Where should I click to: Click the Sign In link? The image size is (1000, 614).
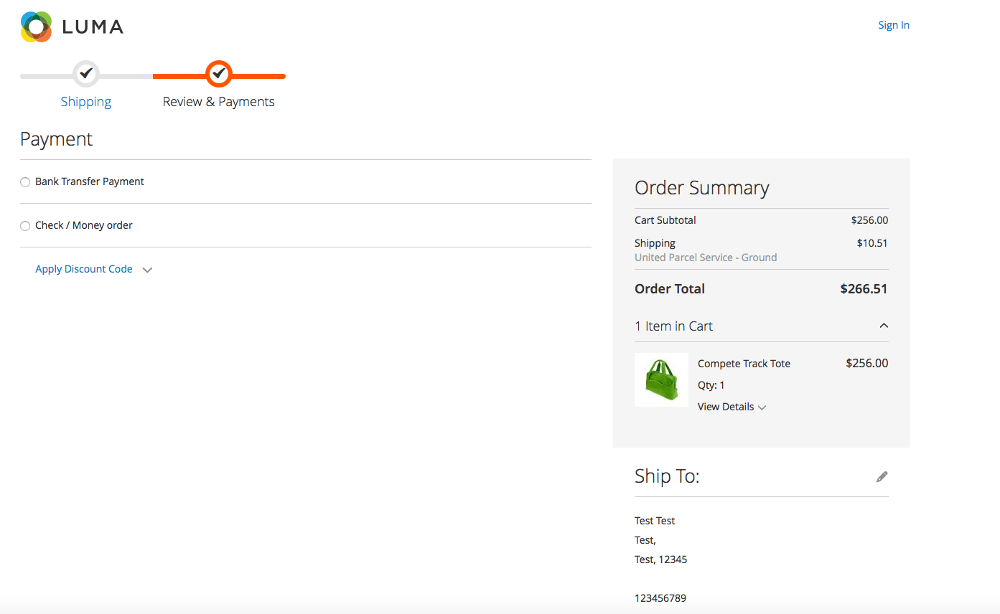[893, 24]
